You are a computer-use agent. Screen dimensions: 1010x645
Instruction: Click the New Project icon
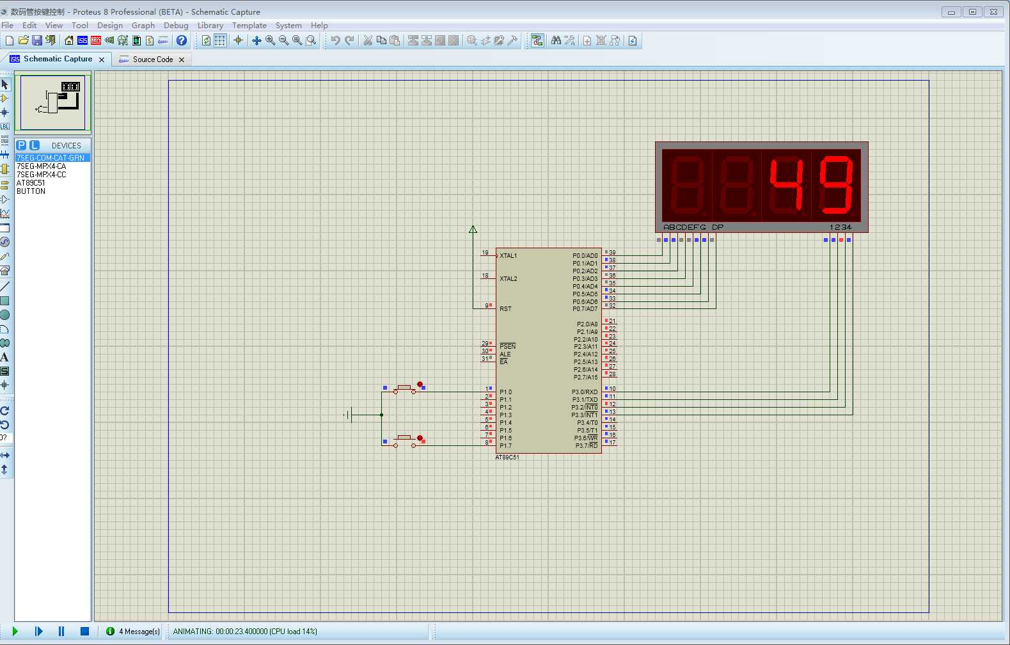pos(9,40)
